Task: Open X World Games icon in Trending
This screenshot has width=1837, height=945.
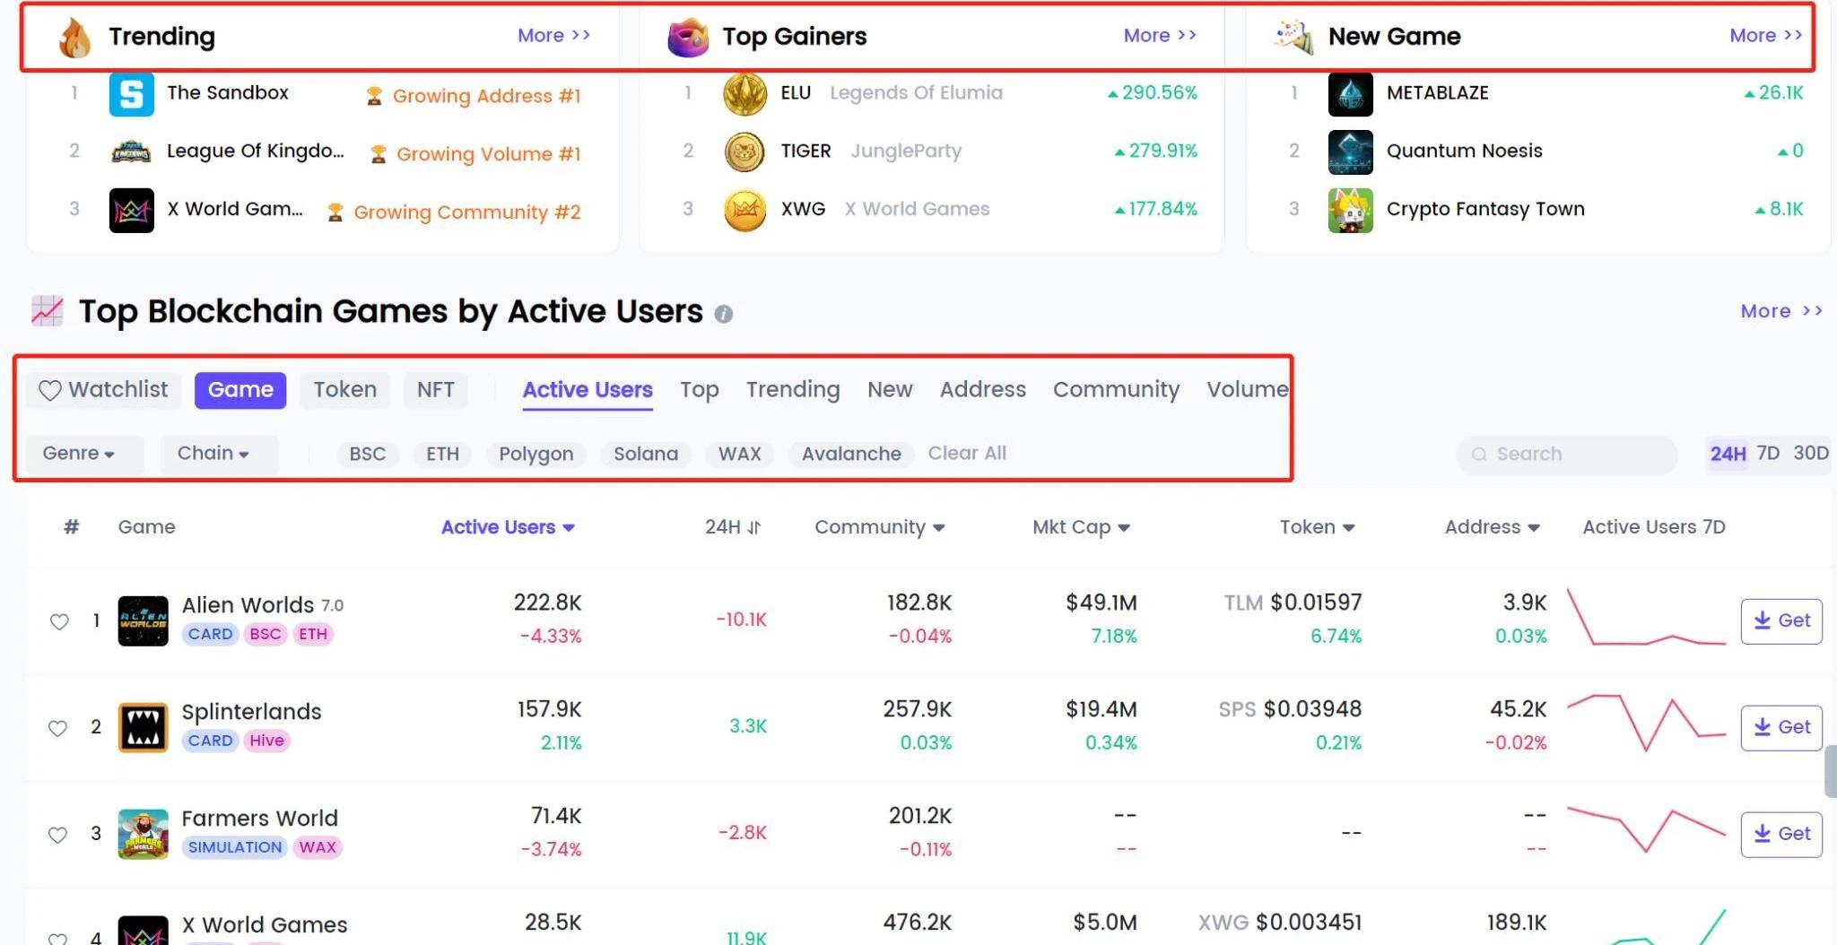Action: [131, 211]
